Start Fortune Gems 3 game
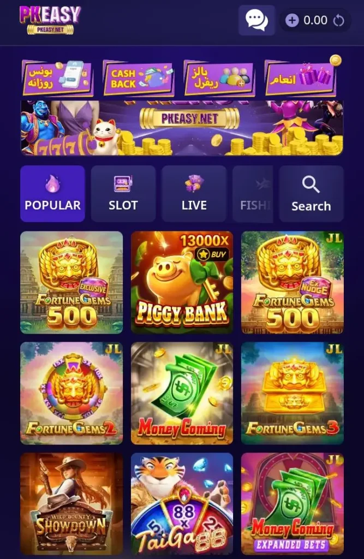Viewport: 364px width, 559px height. coord(293,393)
